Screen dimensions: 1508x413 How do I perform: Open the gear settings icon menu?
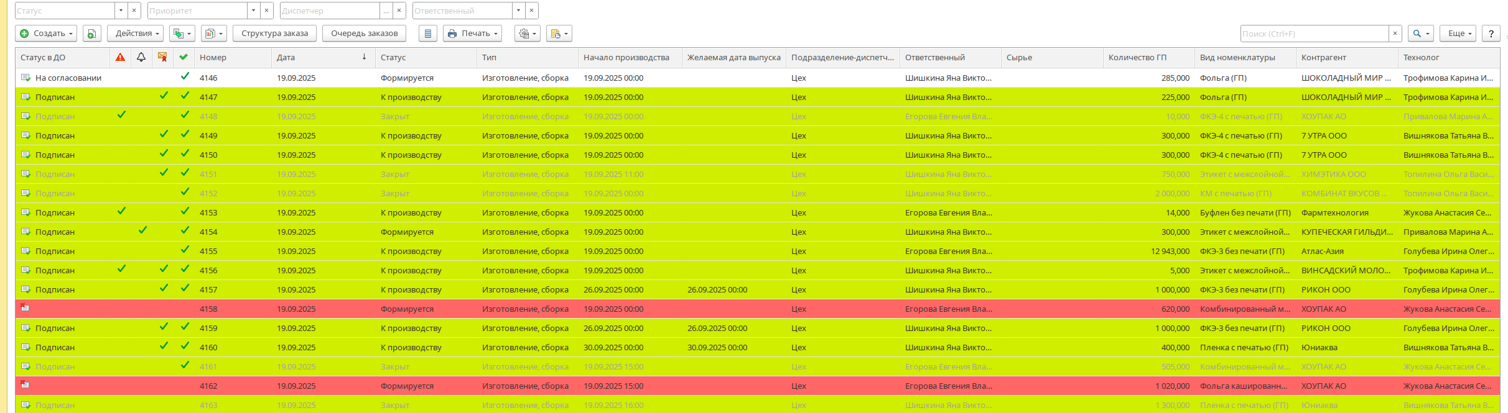click(x=527, y=34)
